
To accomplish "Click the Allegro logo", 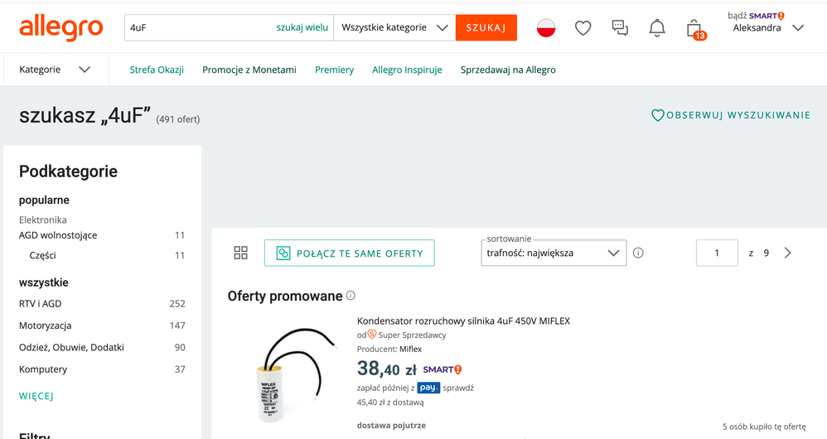I will (x=61, y=27).
